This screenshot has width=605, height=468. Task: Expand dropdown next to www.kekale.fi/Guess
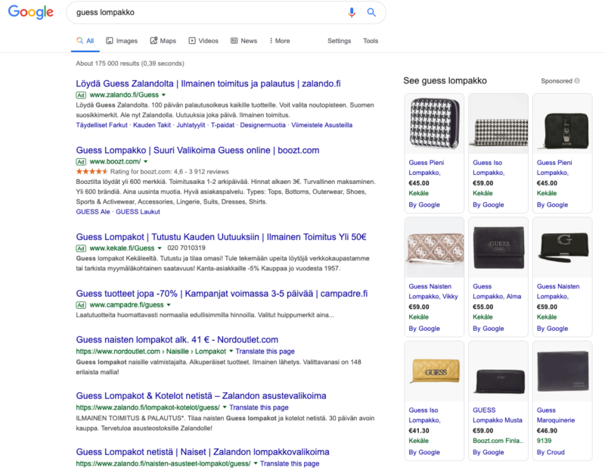160,248
